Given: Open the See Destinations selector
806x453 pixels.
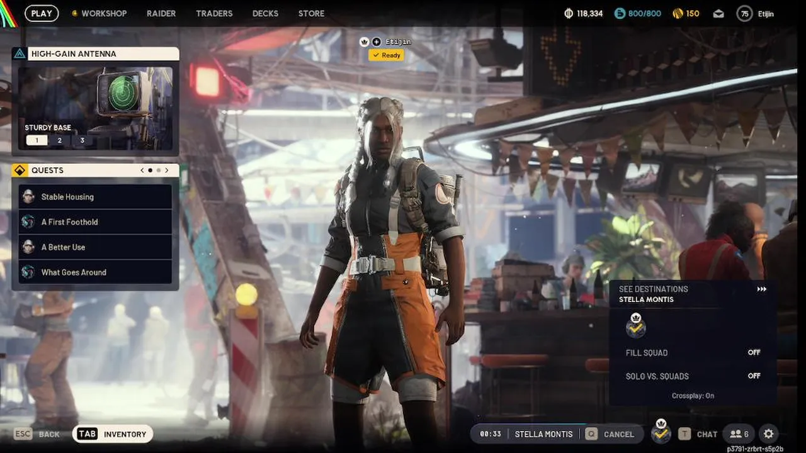Looking at the screenshot, I should [693, 294].
